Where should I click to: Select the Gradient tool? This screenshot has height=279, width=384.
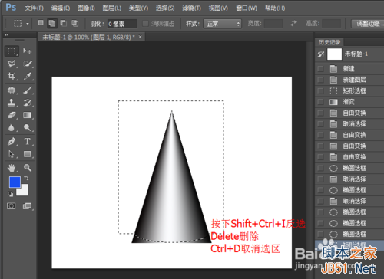[28, 115]
